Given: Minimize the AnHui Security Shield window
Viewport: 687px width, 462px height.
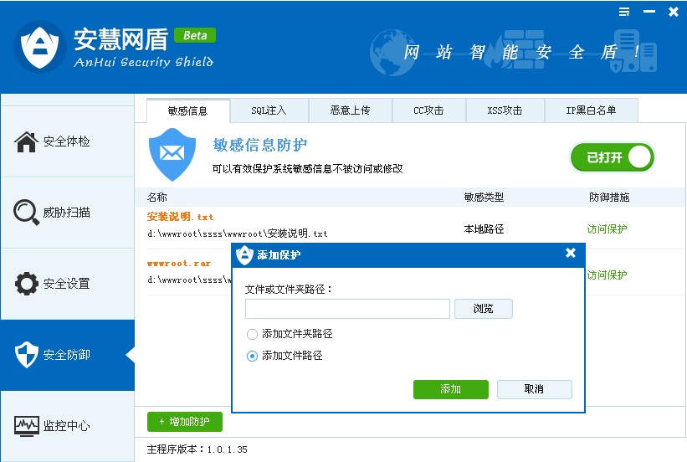Looking at the screenshot, I should tap(649, 12).
